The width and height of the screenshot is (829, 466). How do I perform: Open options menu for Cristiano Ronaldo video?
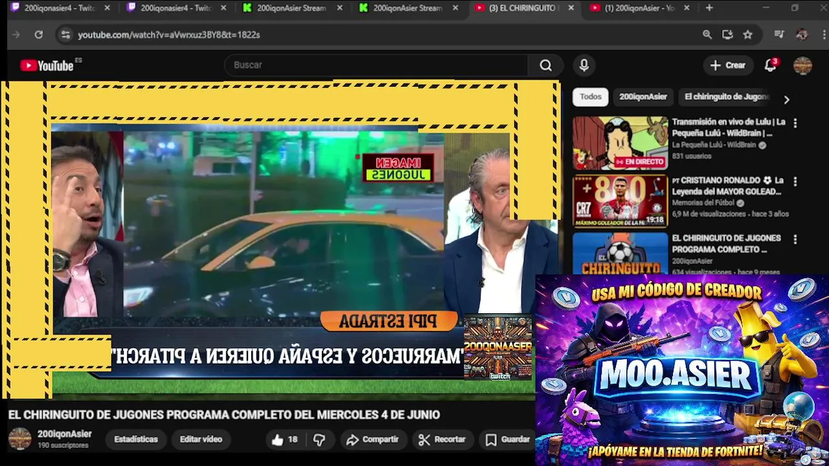[x=795, y=182]
